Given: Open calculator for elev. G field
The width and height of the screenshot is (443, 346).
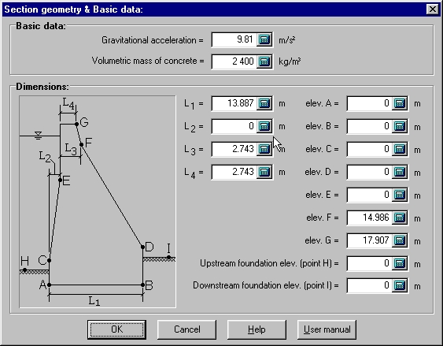Looking at the screenshot, I should click(x=400, y=240).
